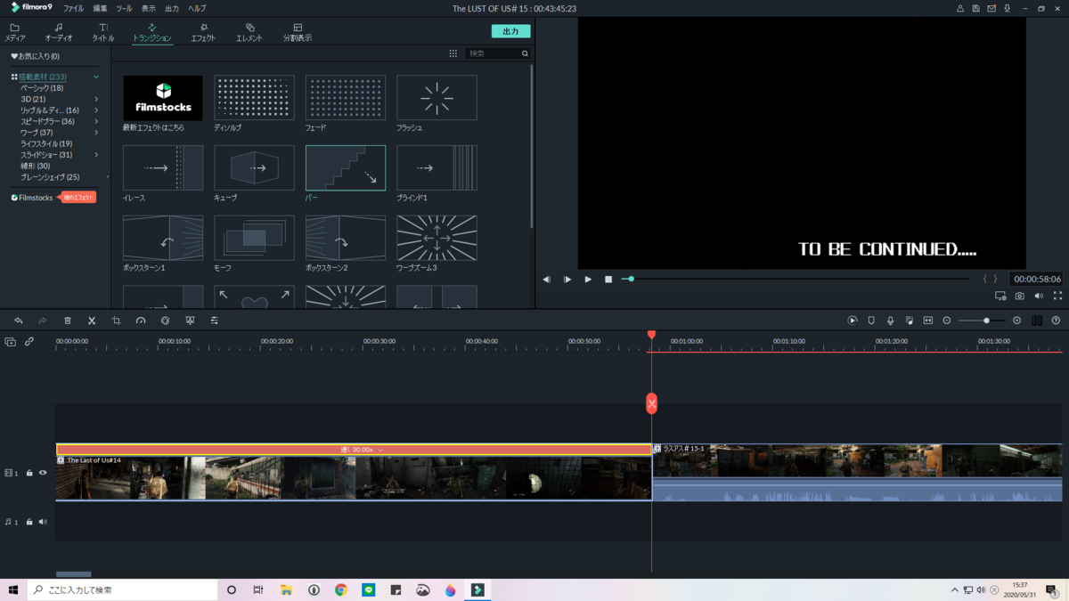The image size is (1069, 601).
Task: Switch to the エフェクト tab
Action: pos(203,33)
